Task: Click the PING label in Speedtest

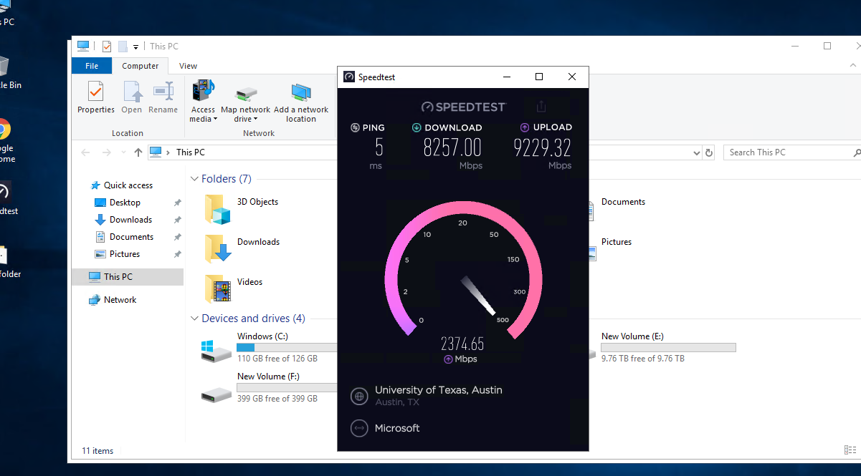Action: tap(368, 127)
